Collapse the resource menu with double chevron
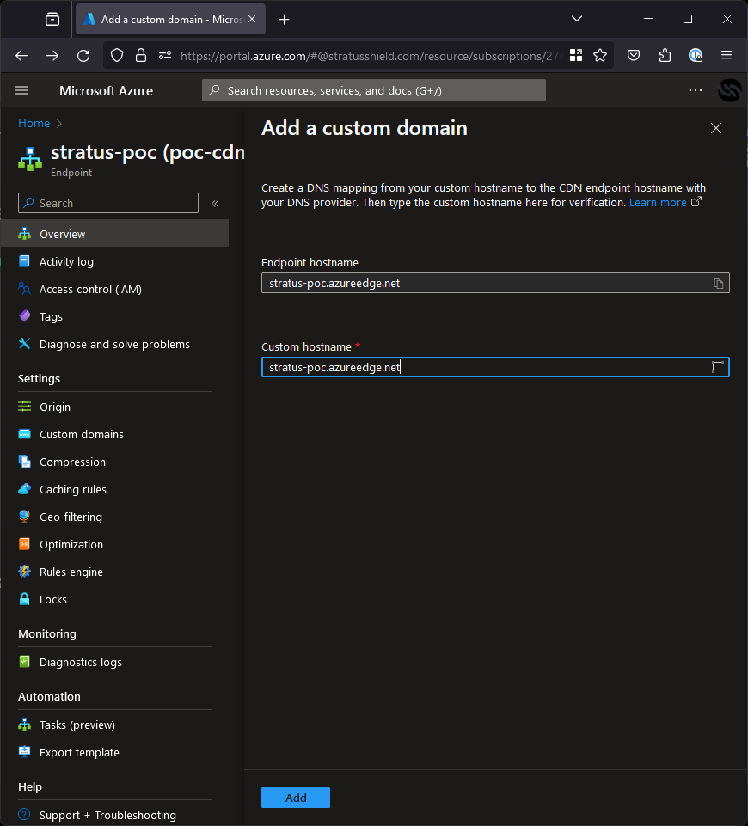This screenshot has height=826, width=748. [x=215, y=204]
